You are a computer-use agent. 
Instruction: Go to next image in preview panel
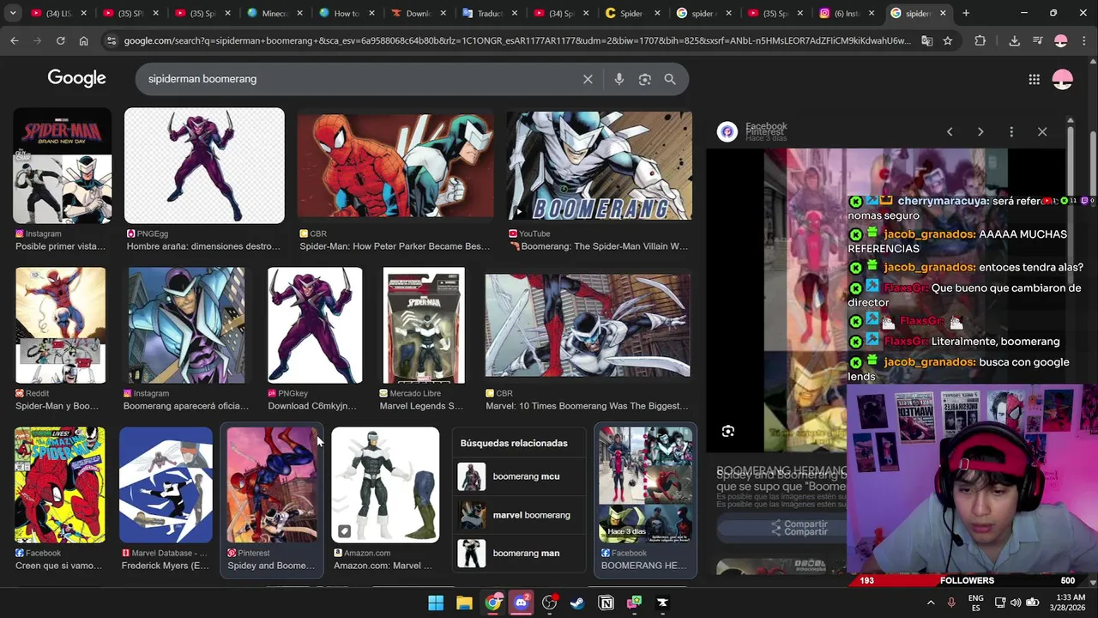[x=980, y=131]
